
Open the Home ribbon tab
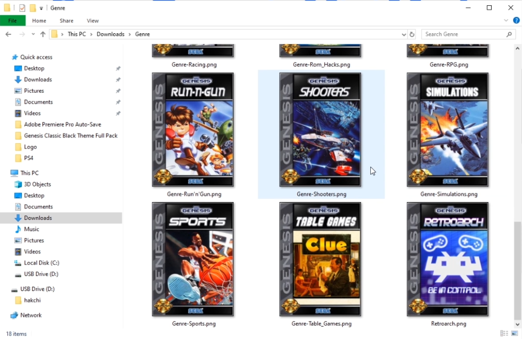point(39,21)
